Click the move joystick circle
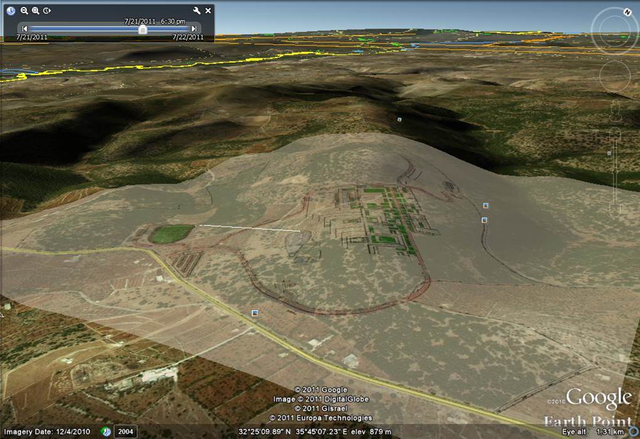The height and width of the screenshot is (439, 640). click(614, 76)
